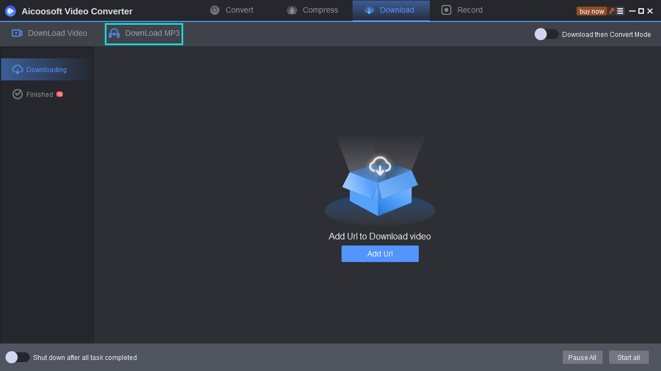Minimize the application window
The width and height of the screenshot is (661, 371).
(632, 11)
